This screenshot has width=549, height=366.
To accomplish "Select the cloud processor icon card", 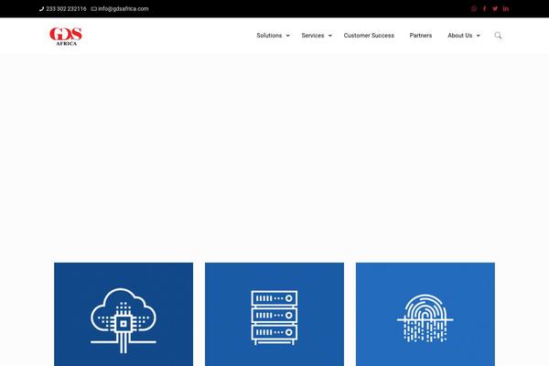I will [124, 314].
